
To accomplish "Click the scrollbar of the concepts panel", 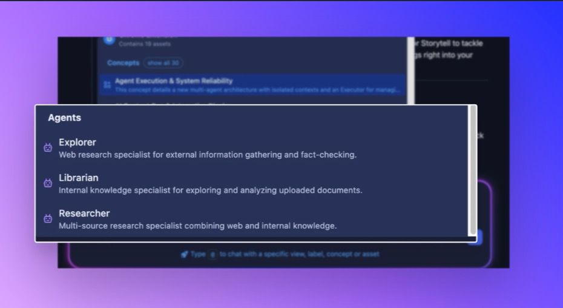I will coord(411,67).
